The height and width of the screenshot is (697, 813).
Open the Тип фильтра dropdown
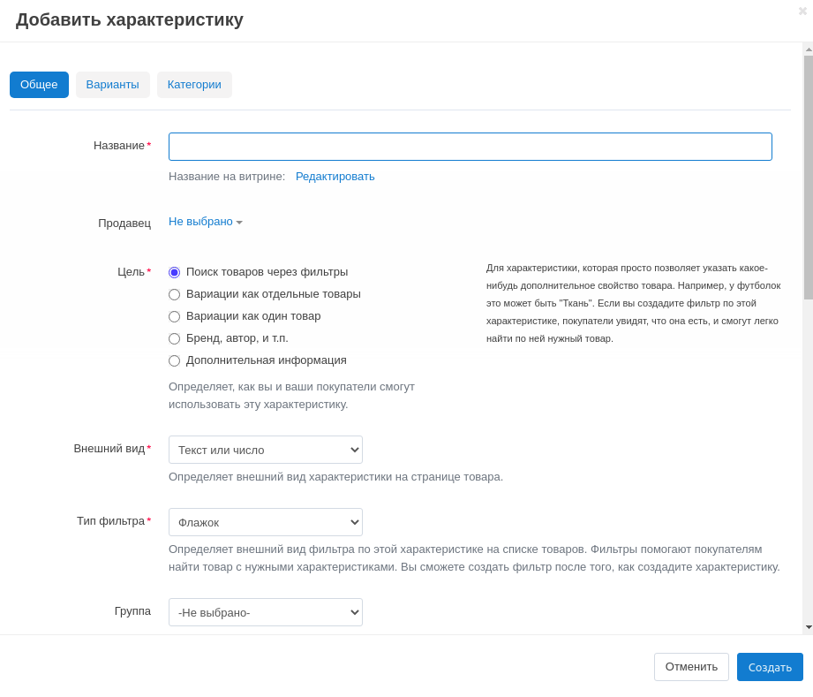[x=265, y=522]
